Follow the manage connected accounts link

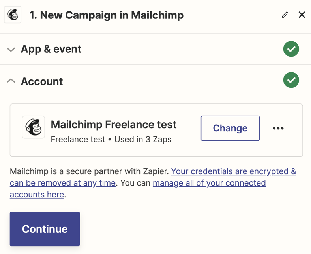(209, 183)
